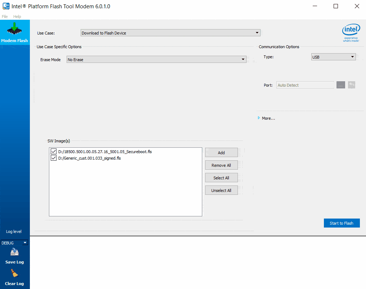Expand the More... options section
The width and height of the screenshot is (366, 289).
pos(267,118)
